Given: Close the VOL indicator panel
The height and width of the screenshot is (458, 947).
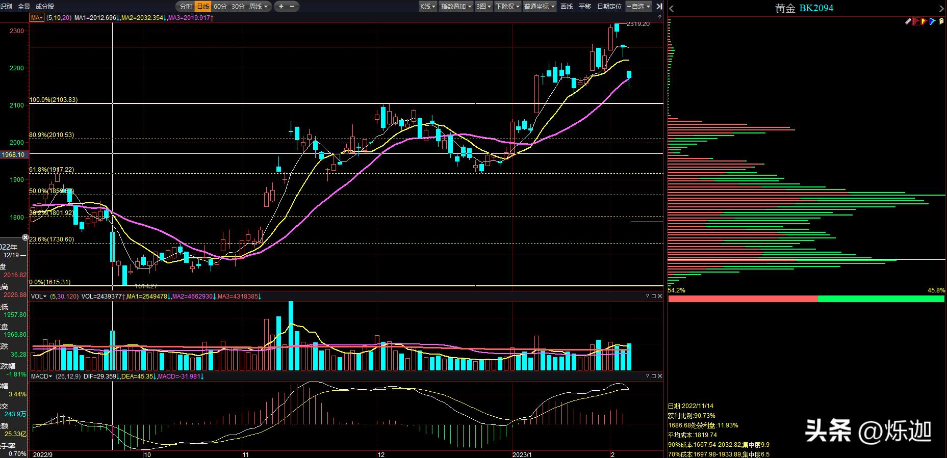Looking at the screenshot, I should tap(660, 296).
